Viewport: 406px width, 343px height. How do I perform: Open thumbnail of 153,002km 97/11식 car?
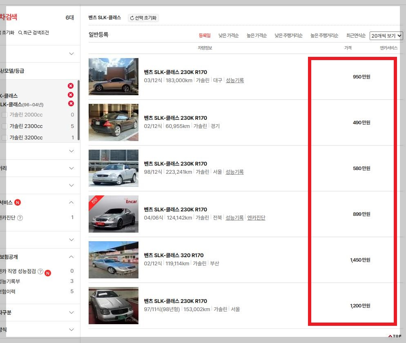pyautogui.click(x=114, y=306)
